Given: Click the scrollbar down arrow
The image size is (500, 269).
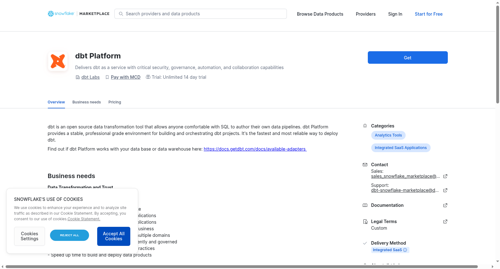Looking at the screenshot, I should [497, 262].
